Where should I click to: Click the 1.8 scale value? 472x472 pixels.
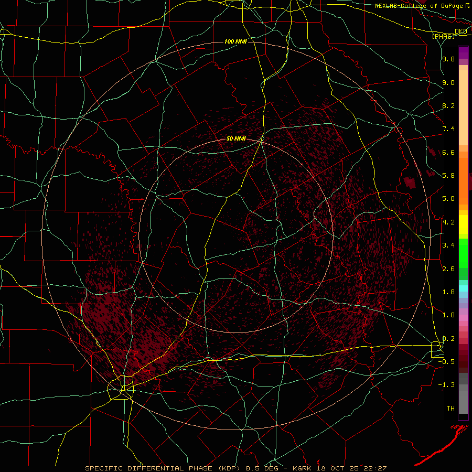click(448, 292)
